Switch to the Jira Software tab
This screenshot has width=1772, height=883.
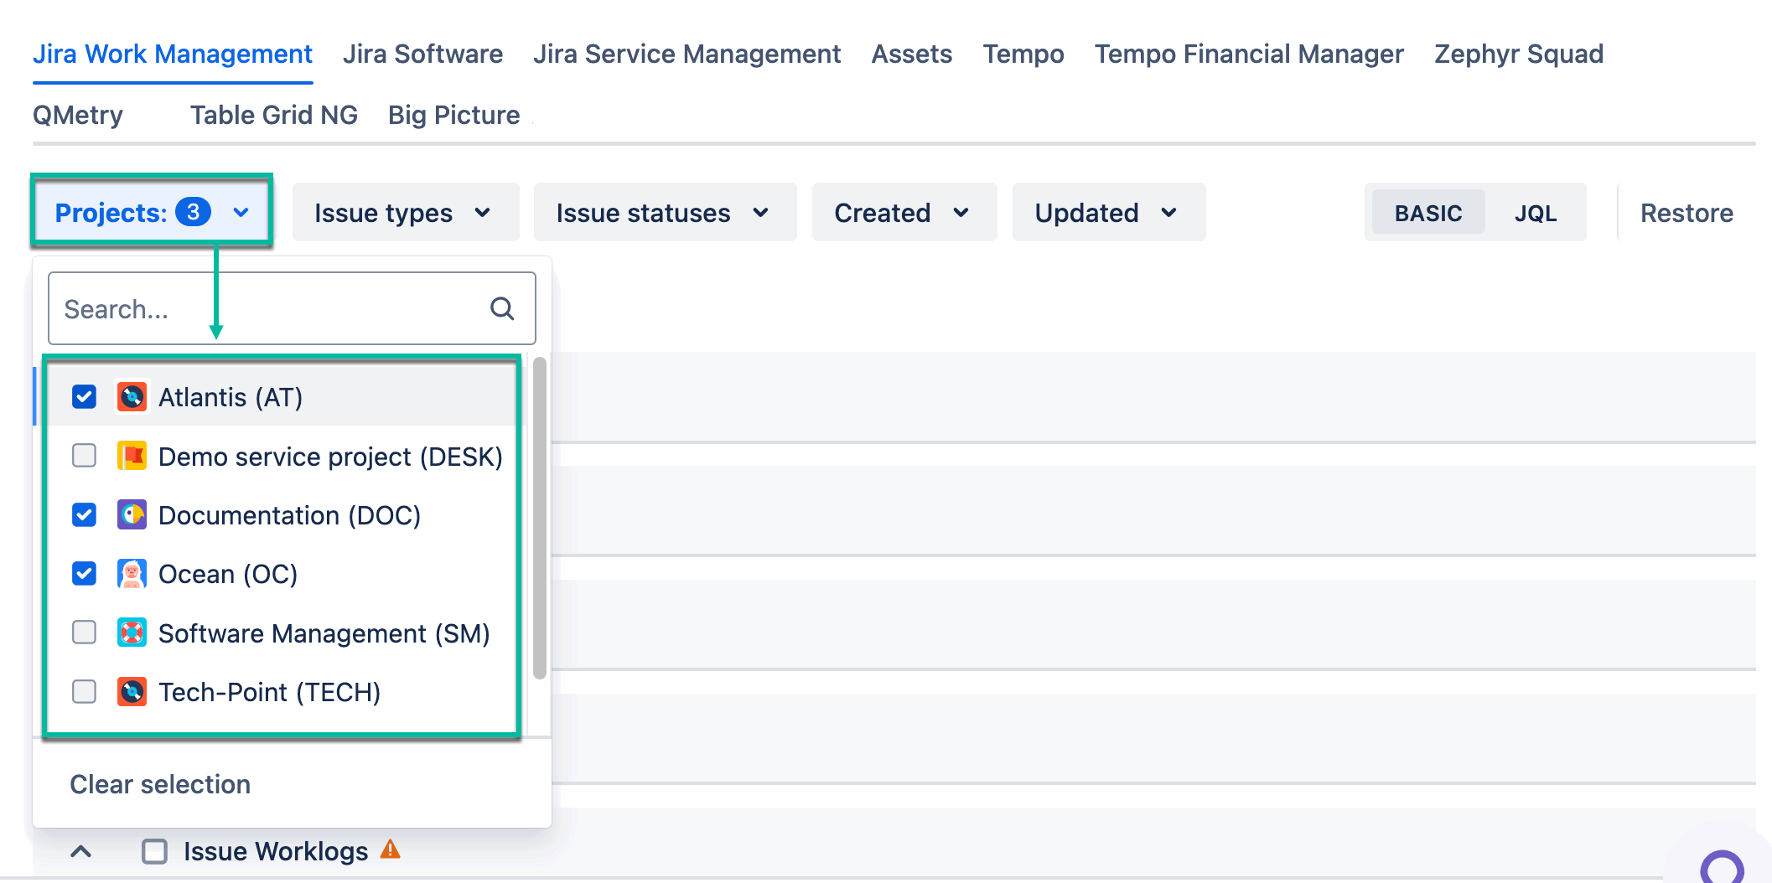pyautogui.click(x=422, y=54)
